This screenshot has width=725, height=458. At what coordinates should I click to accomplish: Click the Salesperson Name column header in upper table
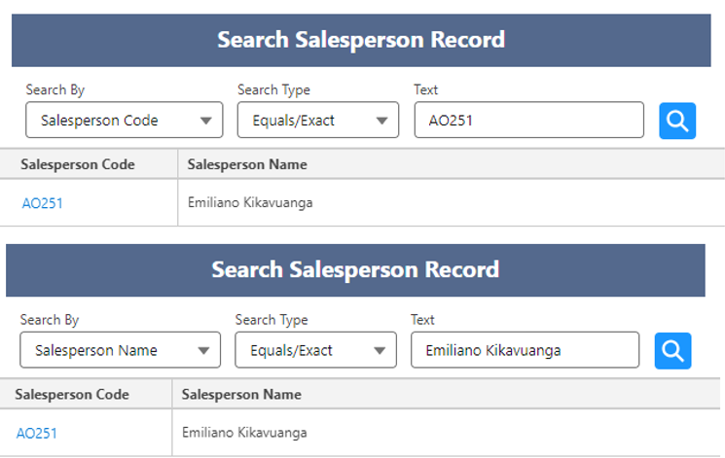[247, 164]
